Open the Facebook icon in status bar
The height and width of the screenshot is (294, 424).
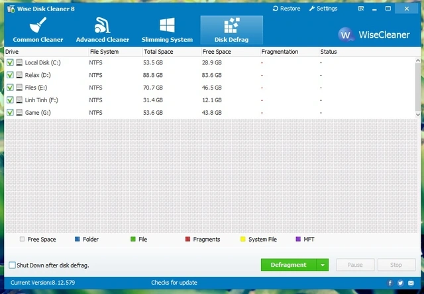tap(390, 283)
